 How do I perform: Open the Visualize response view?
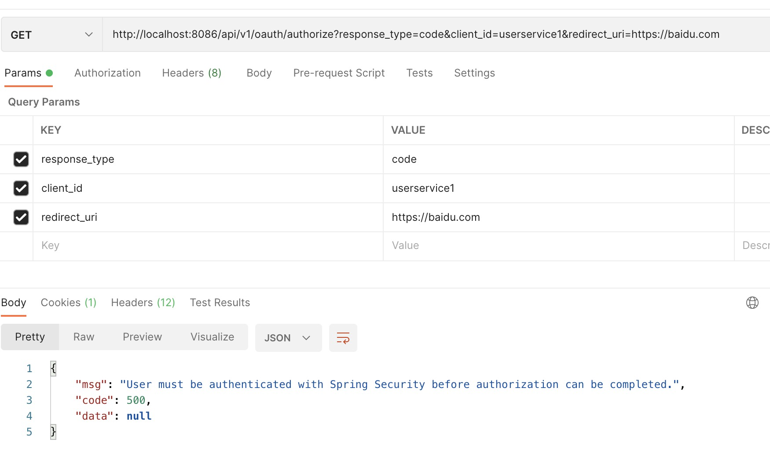pyautogui.click(x=212, y=337)
